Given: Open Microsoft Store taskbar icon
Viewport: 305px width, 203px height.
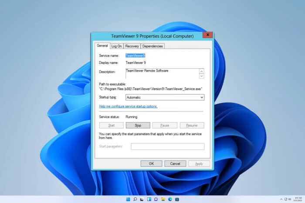Looking at the screenshot, I should [177, 200].
